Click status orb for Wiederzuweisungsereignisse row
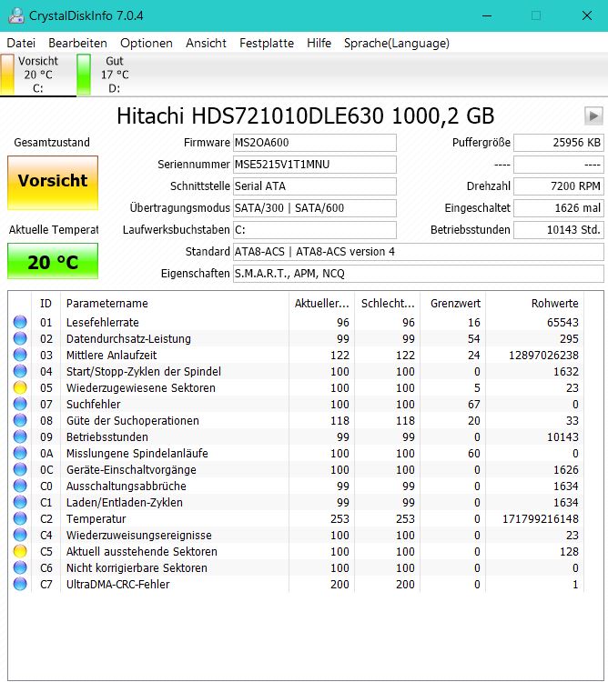The image size is (608, 682). (20, 535)
